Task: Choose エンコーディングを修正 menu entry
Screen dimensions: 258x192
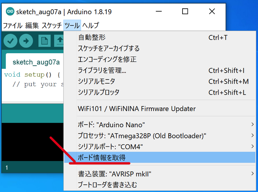Action: (160, 59)
